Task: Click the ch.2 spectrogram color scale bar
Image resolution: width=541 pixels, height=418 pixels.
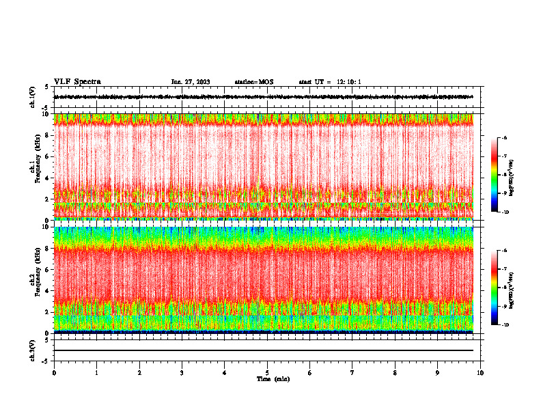Action: [x=495, y=288]
